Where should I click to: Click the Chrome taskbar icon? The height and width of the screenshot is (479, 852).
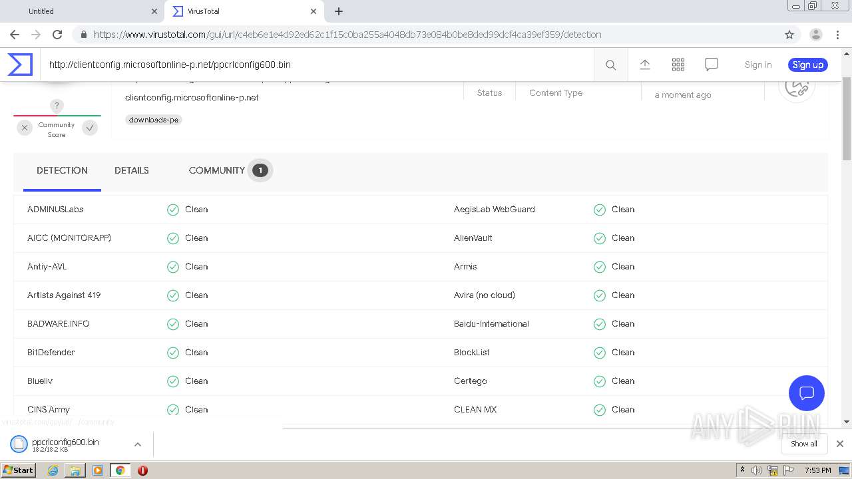pyautogui.click(x=120, y=470)
